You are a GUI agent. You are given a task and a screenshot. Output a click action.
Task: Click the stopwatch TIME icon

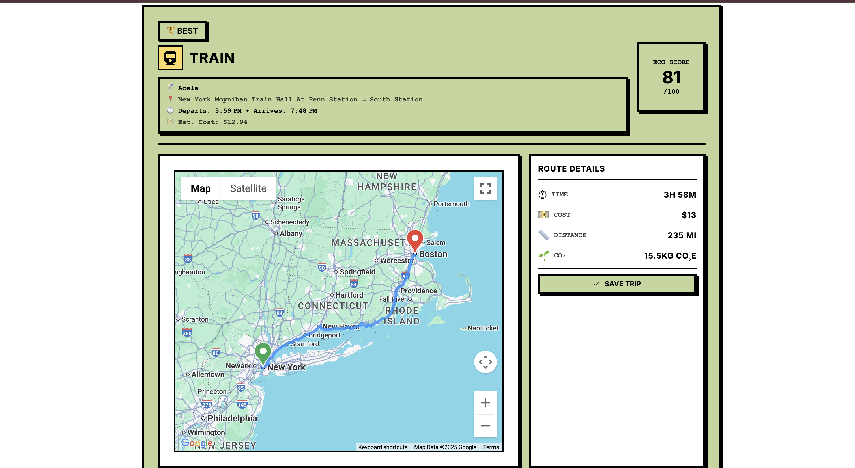(x=542, y=194)
